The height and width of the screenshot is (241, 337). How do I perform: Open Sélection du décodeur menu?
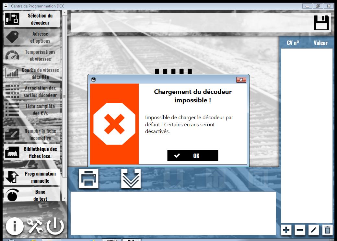32,19
